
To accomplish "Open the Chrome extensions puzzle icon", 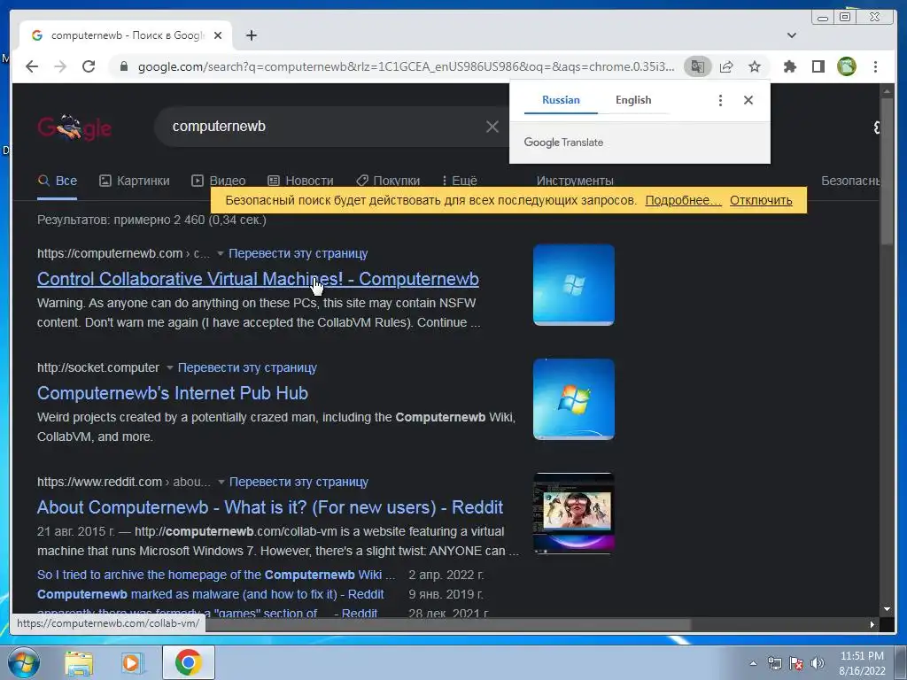I will point(789,66).
